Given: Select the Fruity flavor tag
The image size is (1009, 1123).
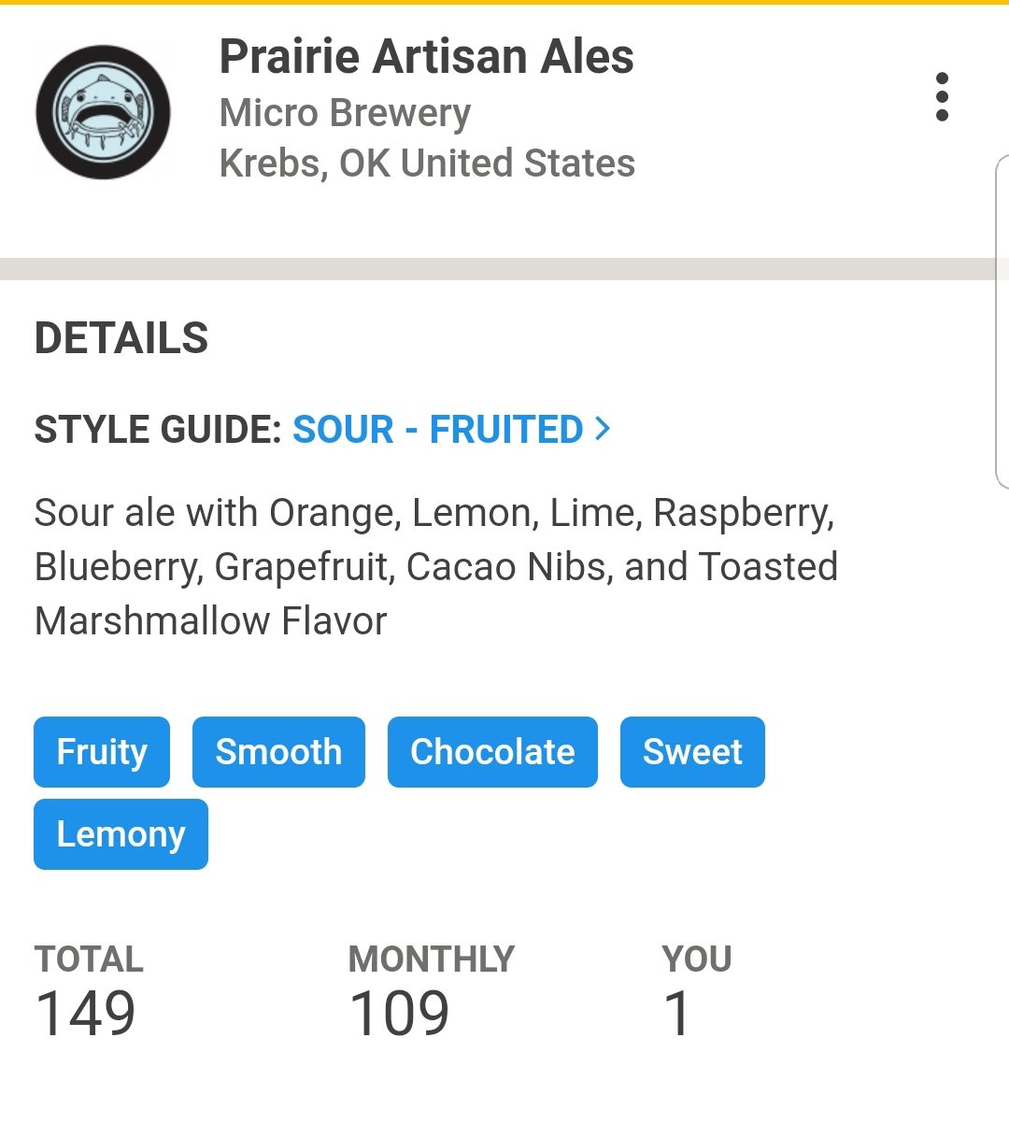Looking at the screenshot, I should 102,752.
